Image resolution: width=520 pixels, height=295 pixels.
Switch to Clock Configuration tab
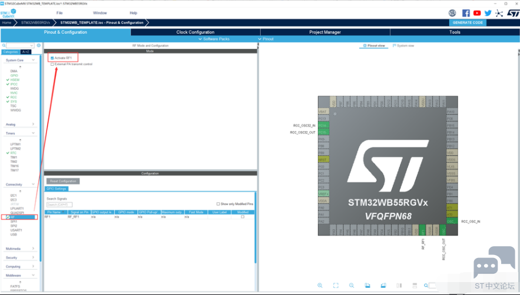point(196,32)
